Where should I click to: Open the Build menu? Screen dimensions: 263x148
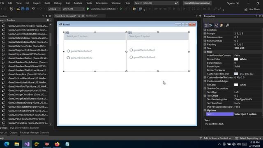[47, 3]
